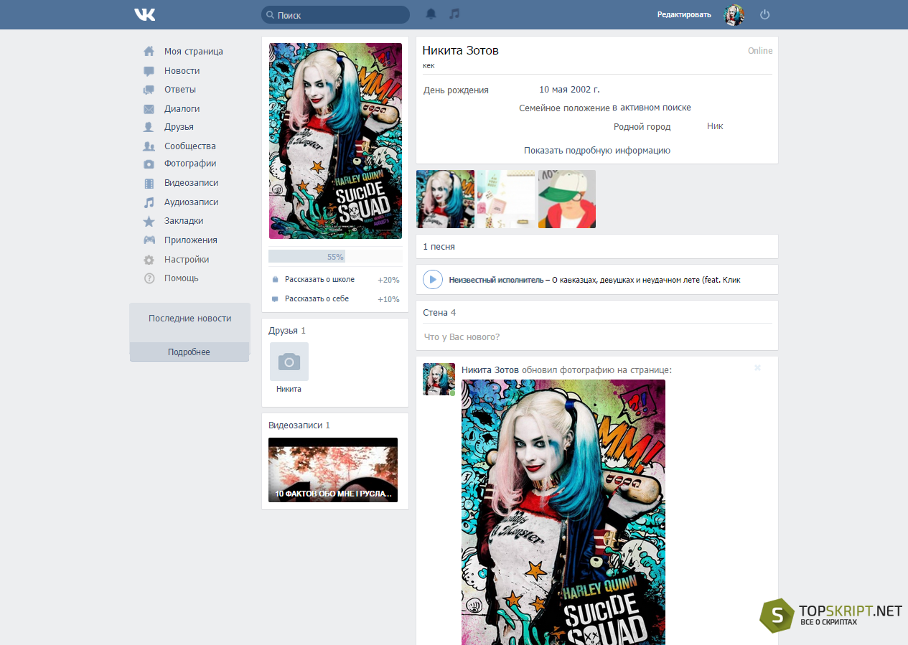Open notifications bell icon
This screenshot has width=908, height=645.
[x=431, y=14]
